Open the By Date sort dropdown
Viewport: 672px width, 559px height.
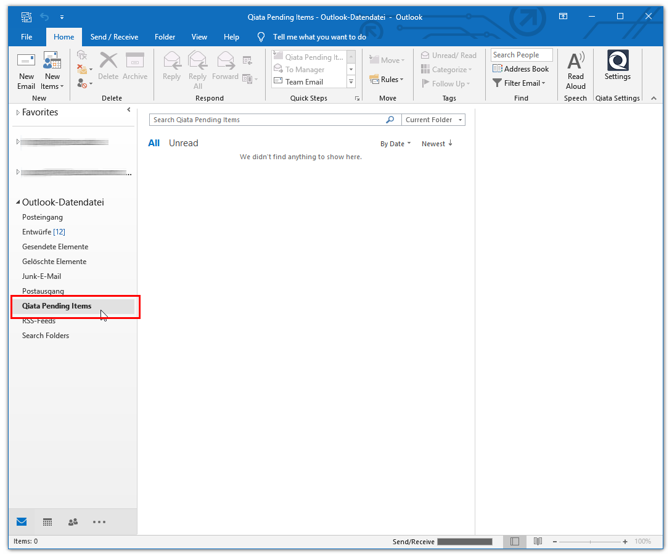(395, 144)
